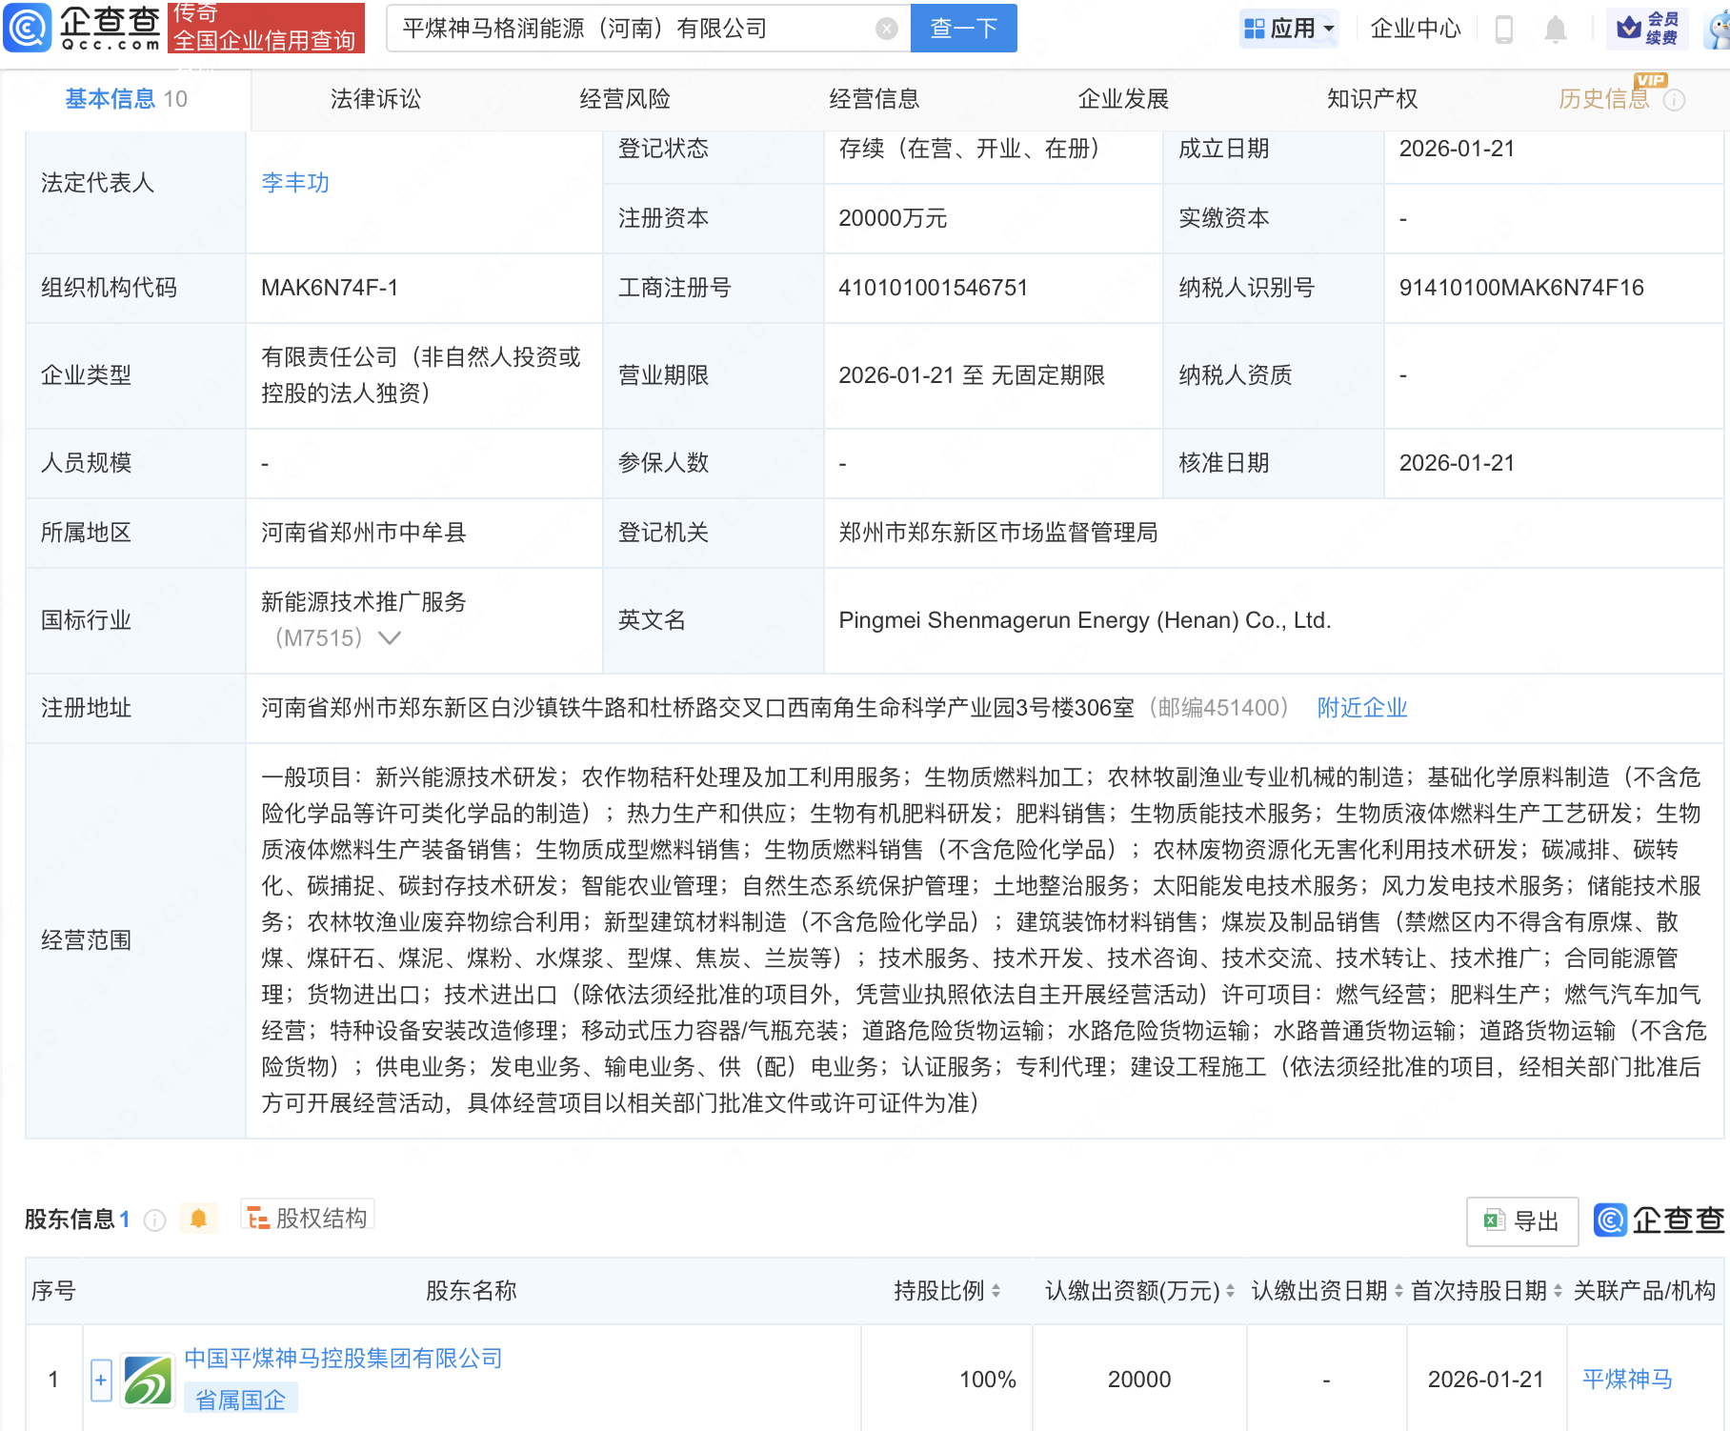Image resolution: width=1730 pixels, height=1431 pixels.
Task: Click the mobile phone icon near 企业中心
Action: [x=1505, y=28]
